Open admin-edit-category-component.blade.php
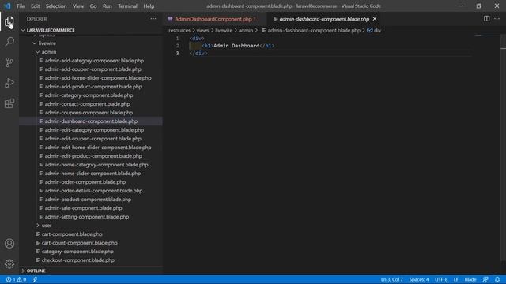Image resolution: width=506 pixels, height=284 pixels. click(94, 130)
